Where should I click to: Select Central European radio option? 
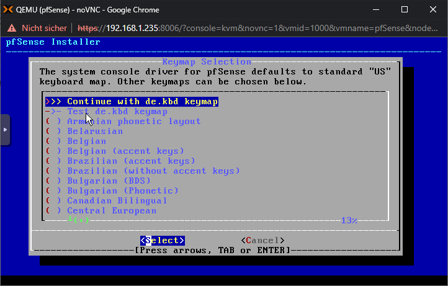(x=101, y=210)
